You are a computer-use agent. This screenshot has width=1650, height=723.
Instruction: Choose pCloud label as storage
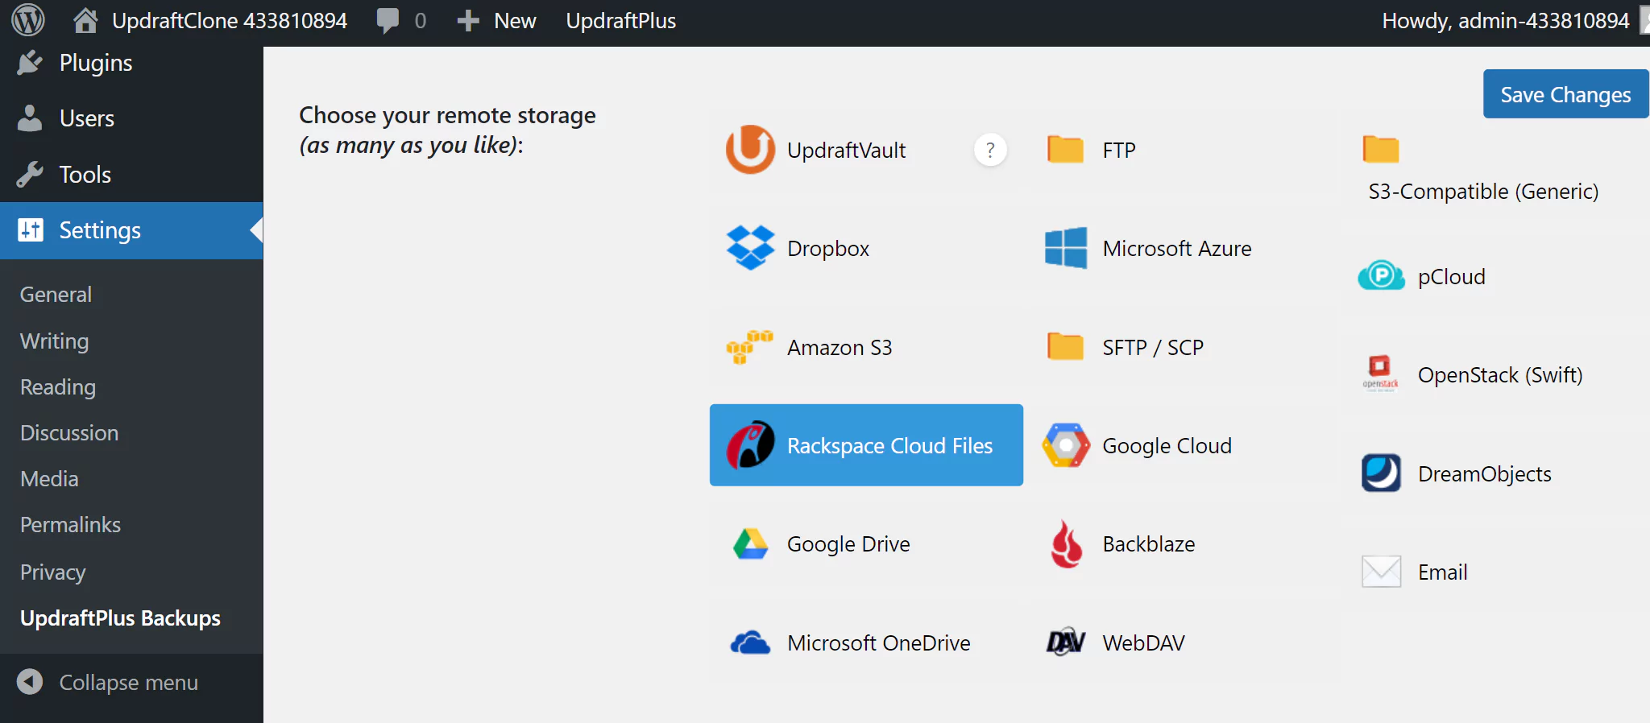[1451, 277]
